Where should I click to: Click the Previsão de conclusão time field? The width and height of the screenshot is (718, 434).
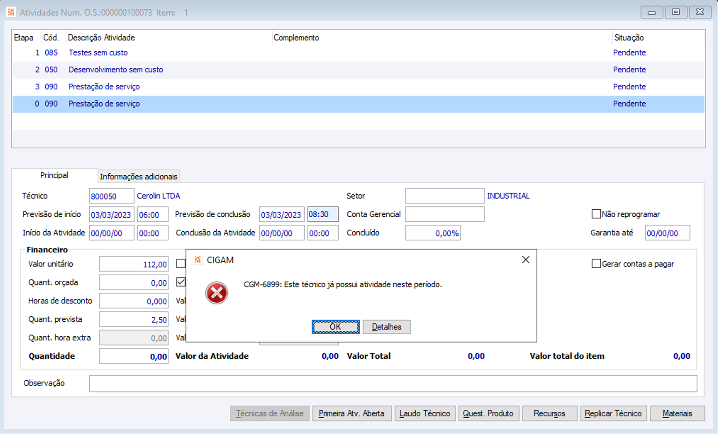(323, 214)
